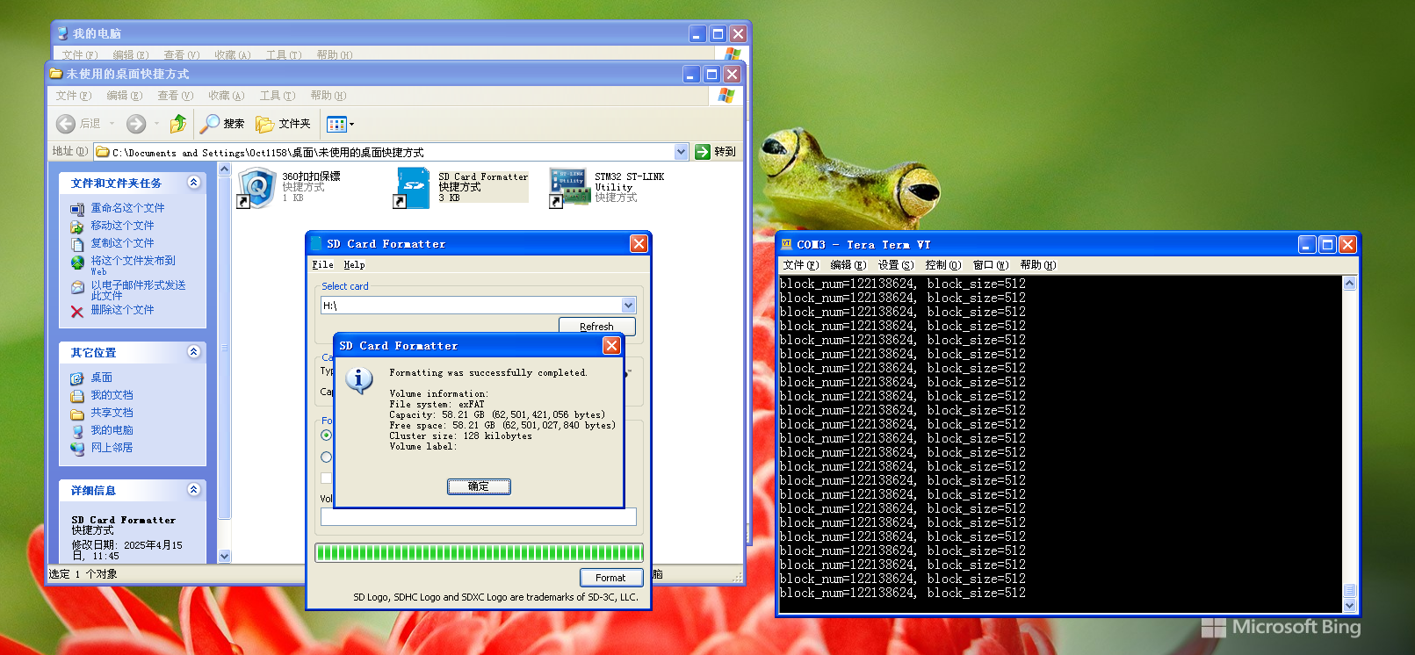
Task: Open 控制(O) menu in Tera Term
Action: click(x=942, y=265)
